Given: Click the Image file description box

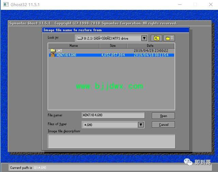Looking at the screenshot, I should 111,141.
